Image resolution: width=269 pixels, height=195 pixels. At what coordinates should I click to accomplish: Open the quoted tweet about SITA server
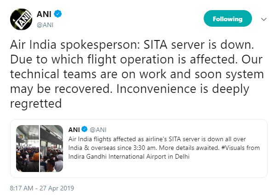click(x=139, y=149)
